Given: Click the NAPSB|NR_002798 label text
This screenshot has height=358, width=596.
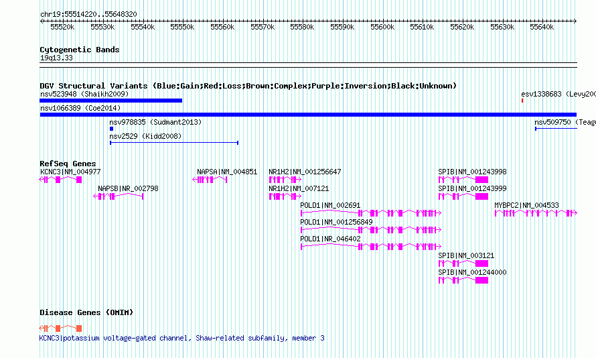Looking at the screenshot, I should point(128,188).
